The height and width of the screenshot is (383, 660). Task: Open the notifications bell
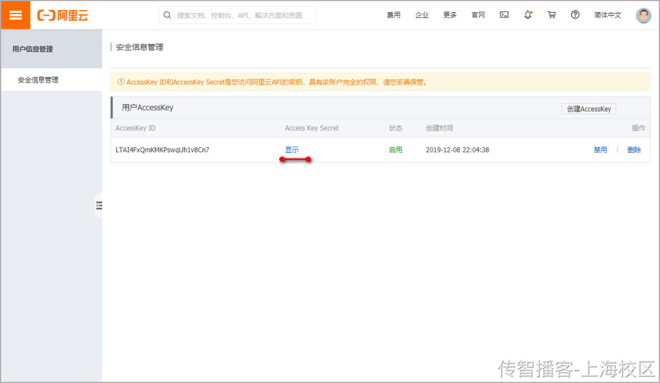click(528, 15)
